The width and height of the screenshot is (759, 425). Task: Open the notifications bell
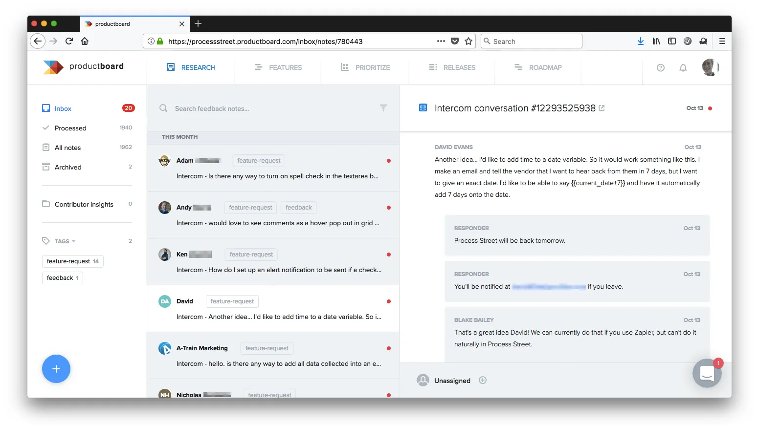683,68
